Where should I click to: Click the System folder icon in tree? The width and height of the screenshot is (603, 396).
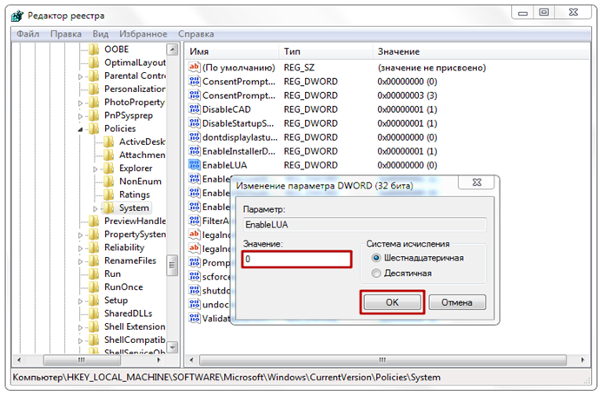pyautogui.click(x=109, y=208)
